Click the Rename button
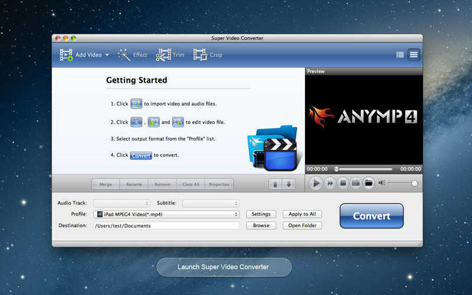 (134, 184)
